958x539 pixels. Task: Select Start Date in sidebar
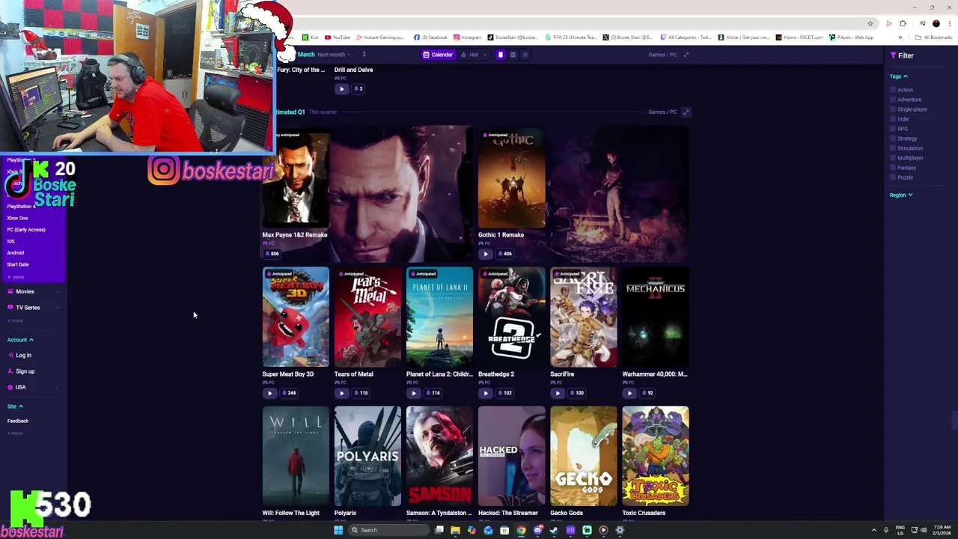pyautogui.click(x=18, y=265)
